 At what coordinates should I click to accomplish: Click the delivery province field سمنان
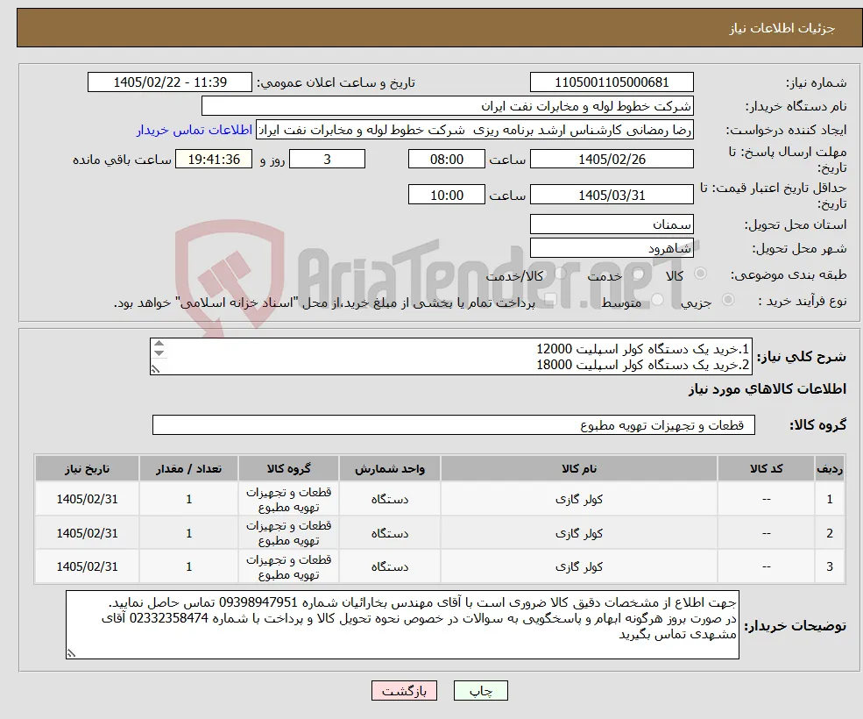[612, 224]
